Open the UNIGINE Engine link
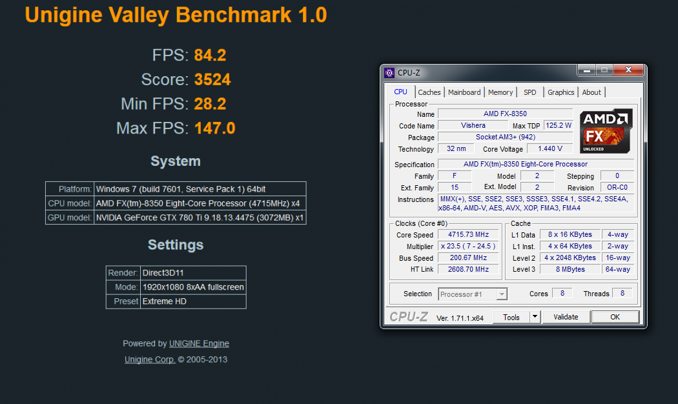 click(199, 343)
